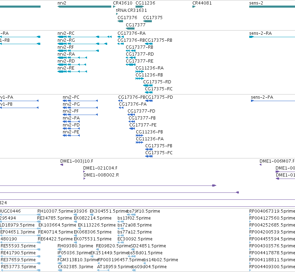Select the CG17375-RD transcript

[x=148, y=85]
